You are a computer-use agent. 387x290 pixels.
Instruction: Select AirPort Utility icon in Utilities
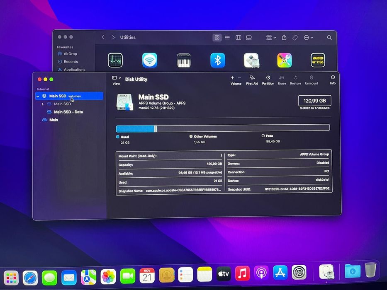tap(150, 60)
